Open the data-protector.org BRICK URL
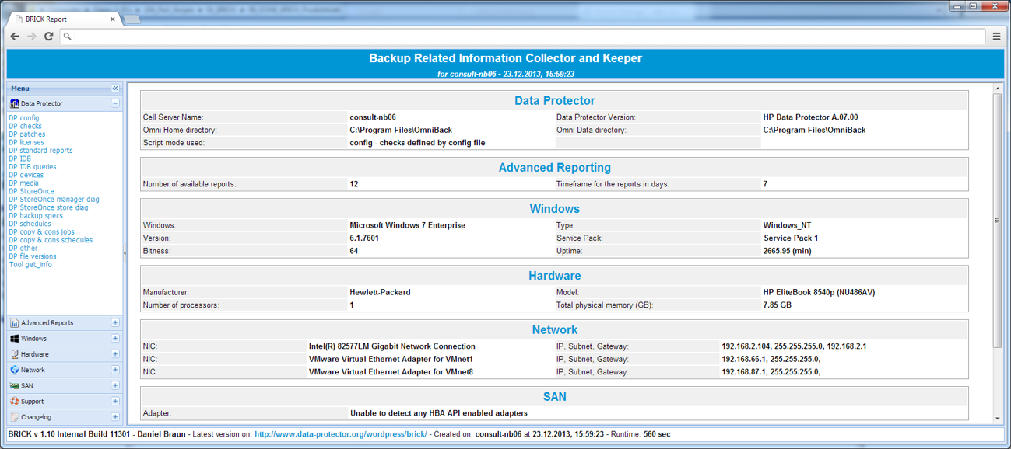 (x=340, y=434)
